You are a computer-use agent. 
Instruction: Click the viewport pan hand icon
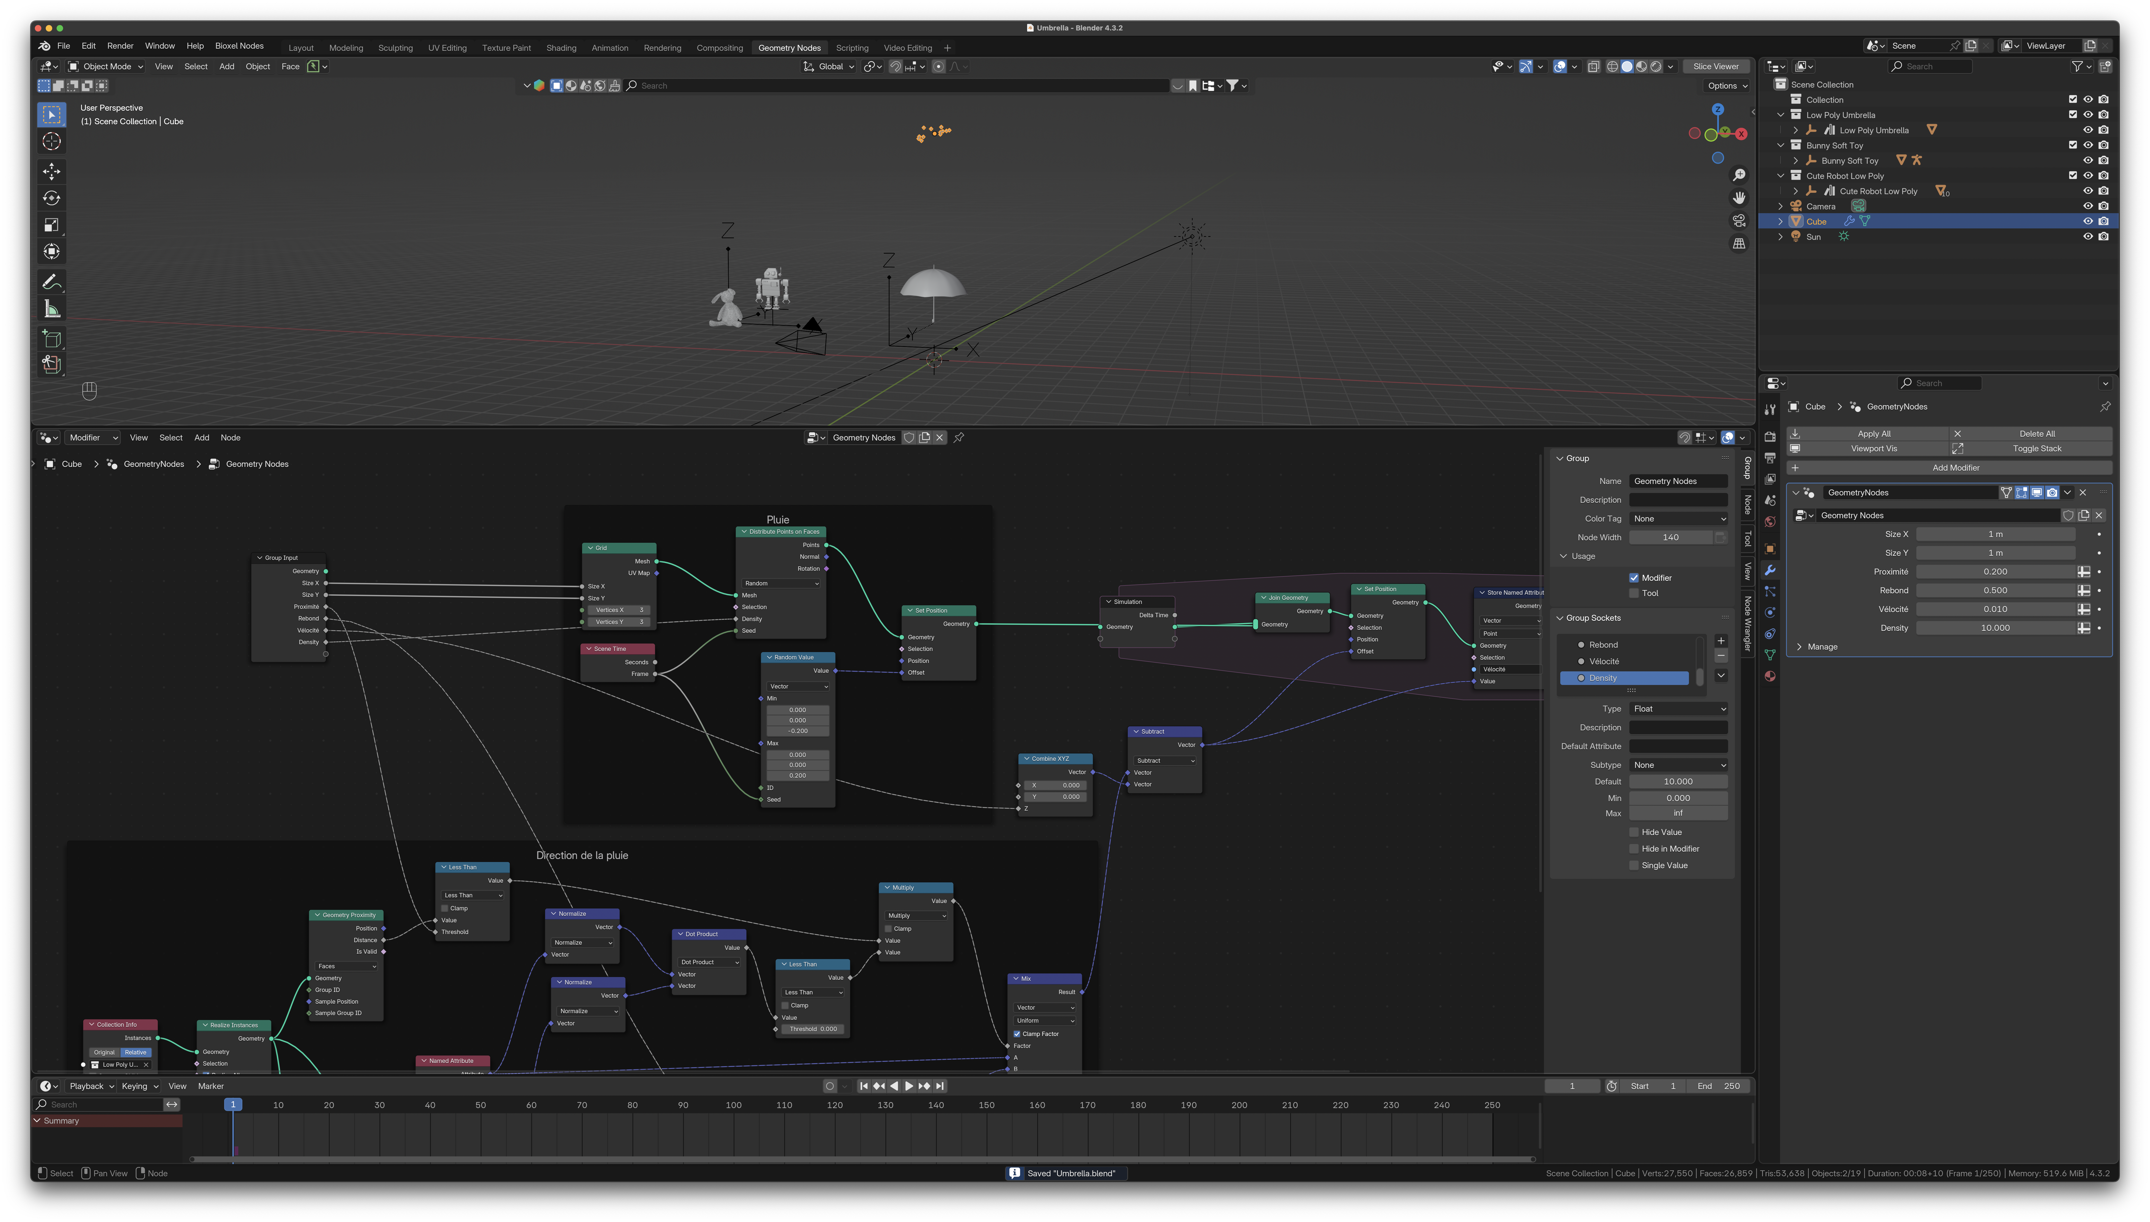coord(1739,198)
